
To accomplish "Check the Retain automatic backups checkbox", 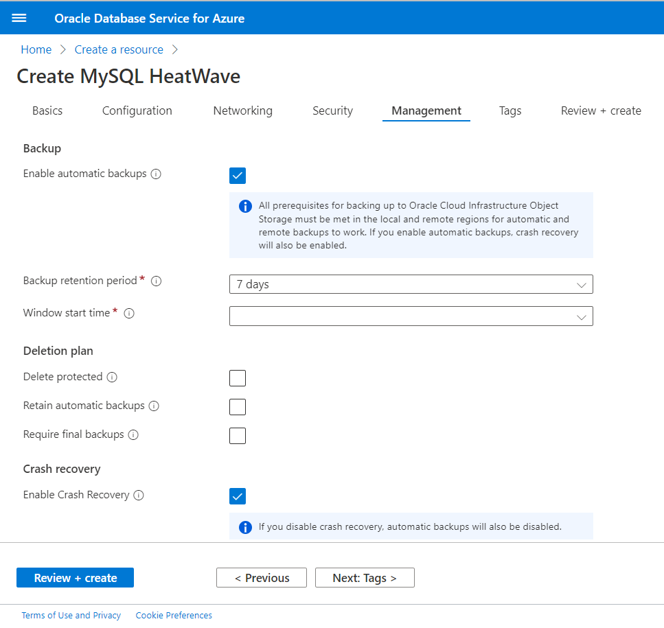I will tap(238, 407).
